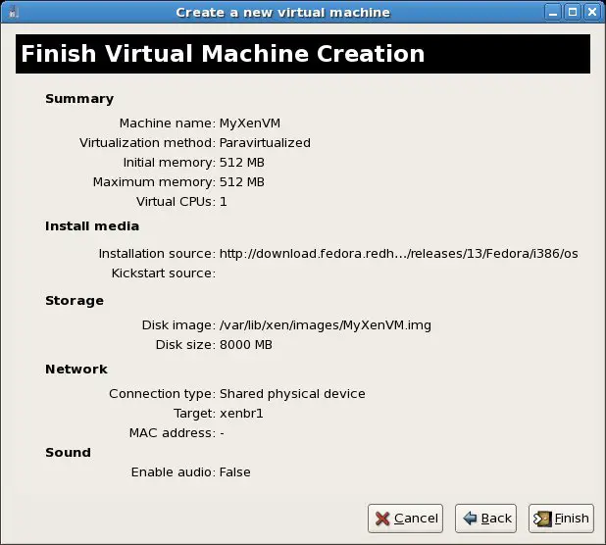The height and width of the screenshot is (545, 606).
Task: Maximize the virtual machine wizard window
Action: click(575, 12)
